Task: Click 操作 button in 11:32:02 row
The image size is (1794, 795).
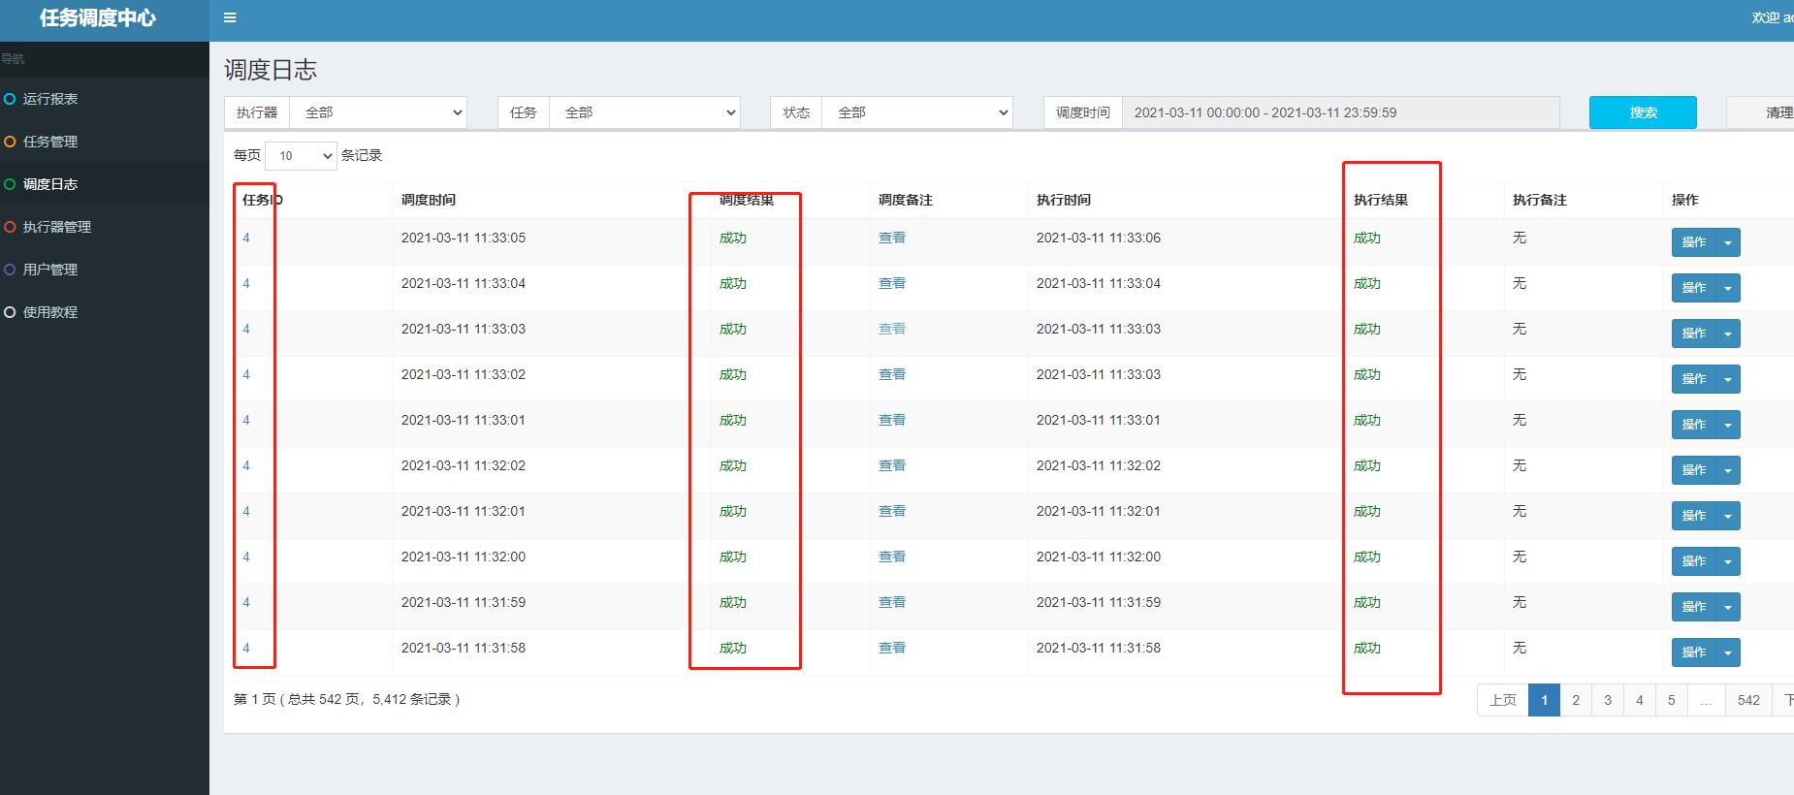Action: (1693, 470)
